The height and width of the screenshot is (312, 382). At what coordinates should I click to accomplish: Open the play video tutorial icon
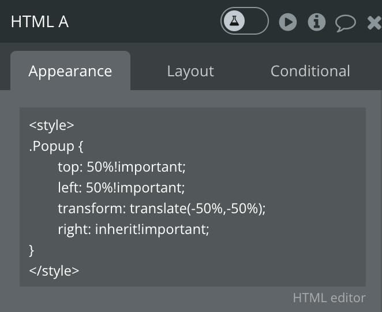(x=288, y=22)
